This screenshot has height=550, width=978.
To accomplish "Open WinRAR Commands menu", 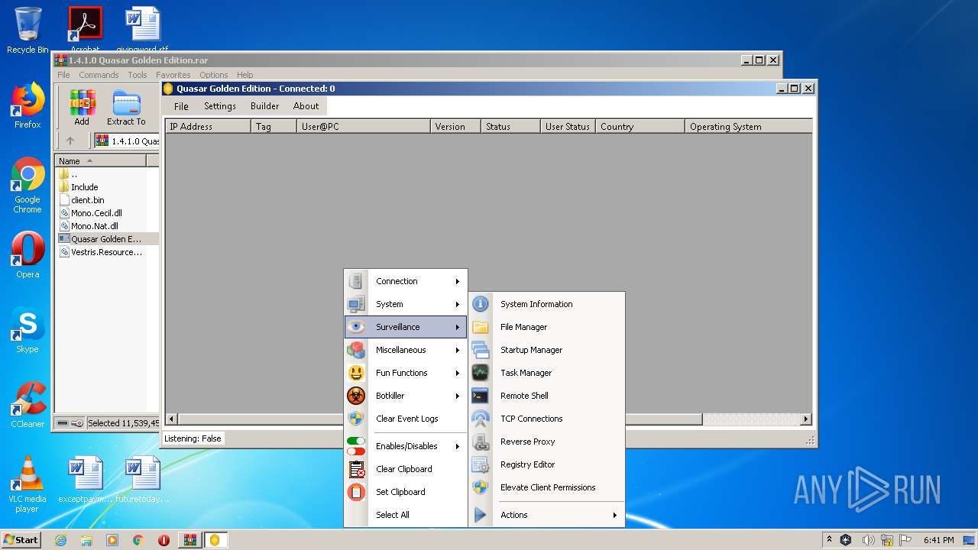I will click(x=99, y=75).
